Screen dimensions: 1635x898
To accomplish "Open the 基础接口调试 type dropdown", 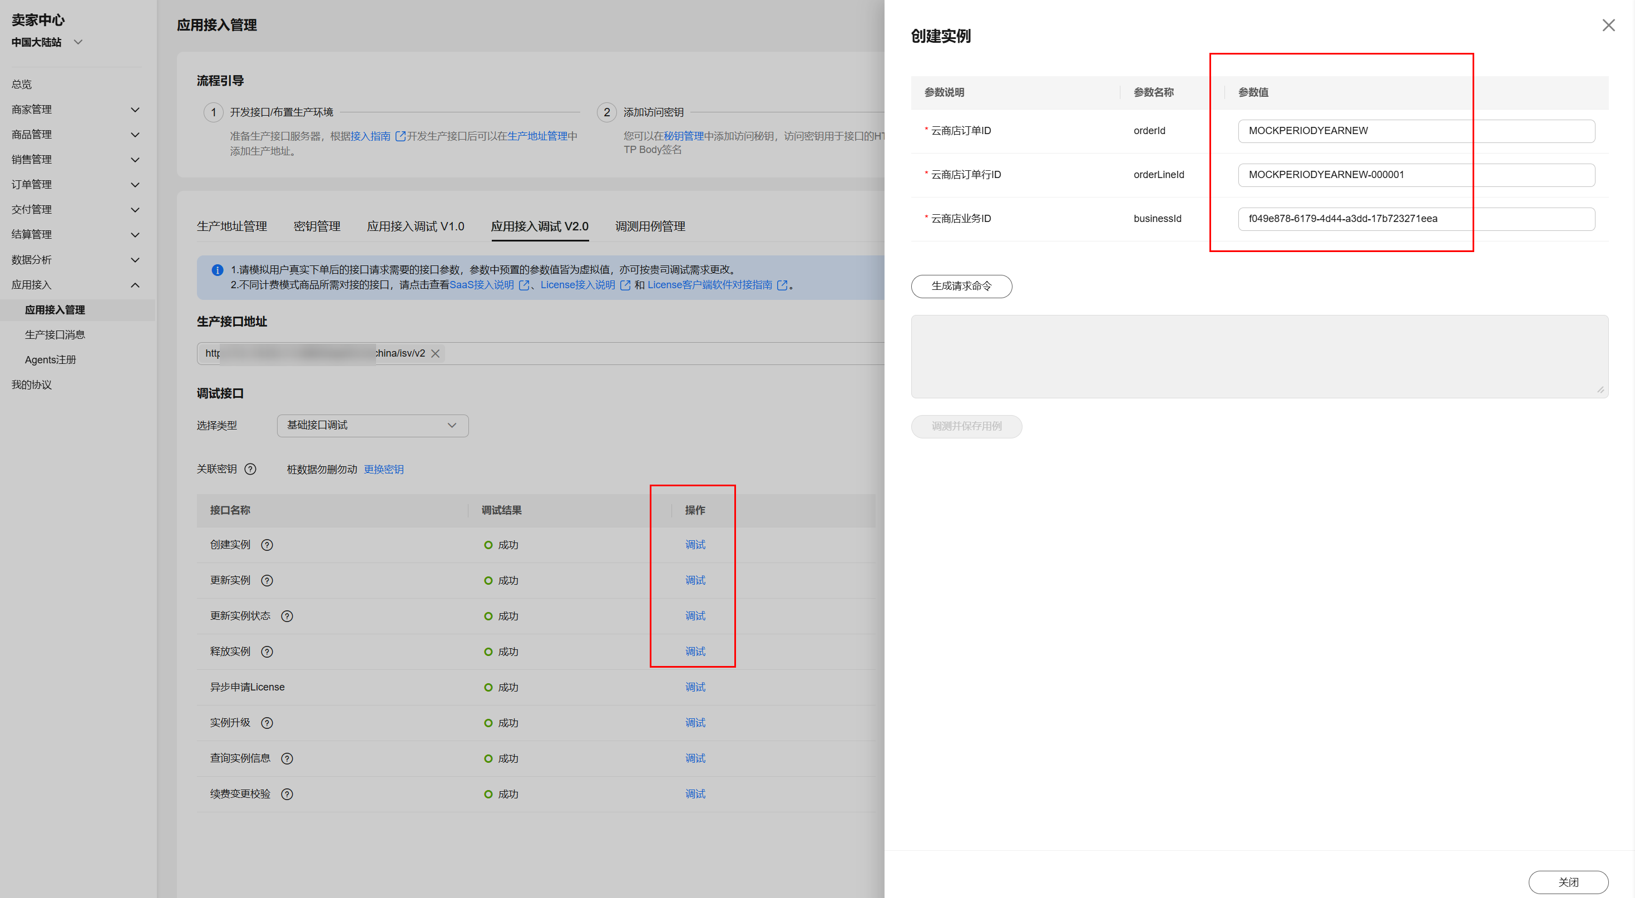I will coord(373,425).
